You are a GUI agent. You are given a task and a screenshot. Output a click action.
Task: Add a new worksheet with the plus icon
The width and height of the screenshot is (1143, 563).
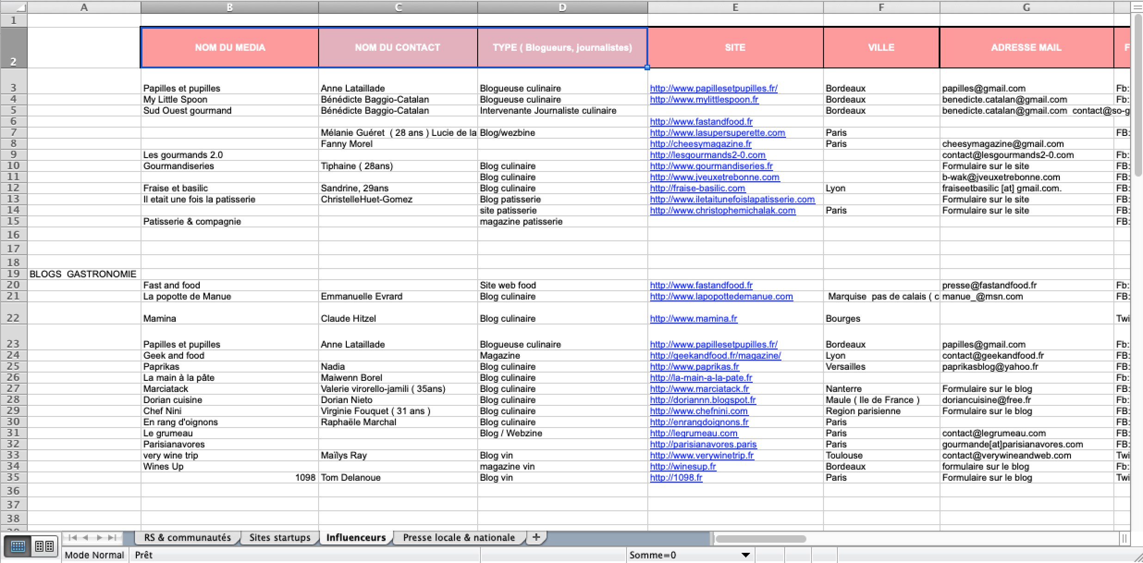[536, 538]
